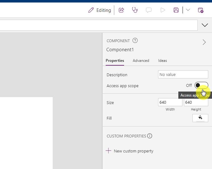Open the Comments speech bubble icon
The height and width of the screenshot is (169, 212).
point(149,10)
